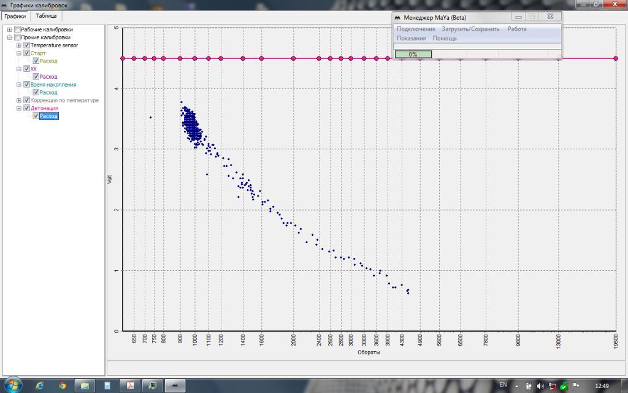Uncheck Коррекция по температуре checkbox
628x393 pixels.
click(x=27, y=100)
